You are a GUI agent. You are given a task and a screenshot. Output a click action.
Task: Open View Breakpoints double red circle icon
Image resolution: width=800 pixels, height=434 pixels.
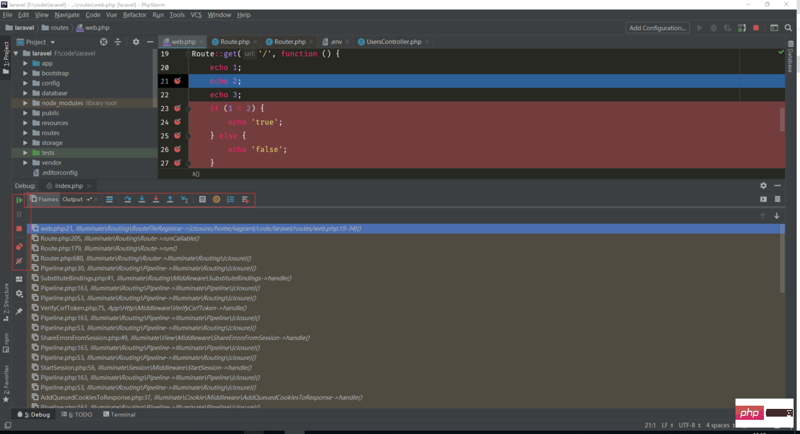click(19, 247)
